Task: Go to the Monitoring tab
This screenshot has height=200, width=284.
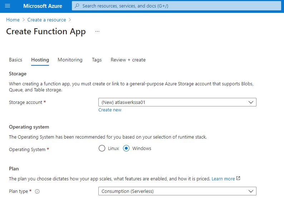Action: [70, 60]
